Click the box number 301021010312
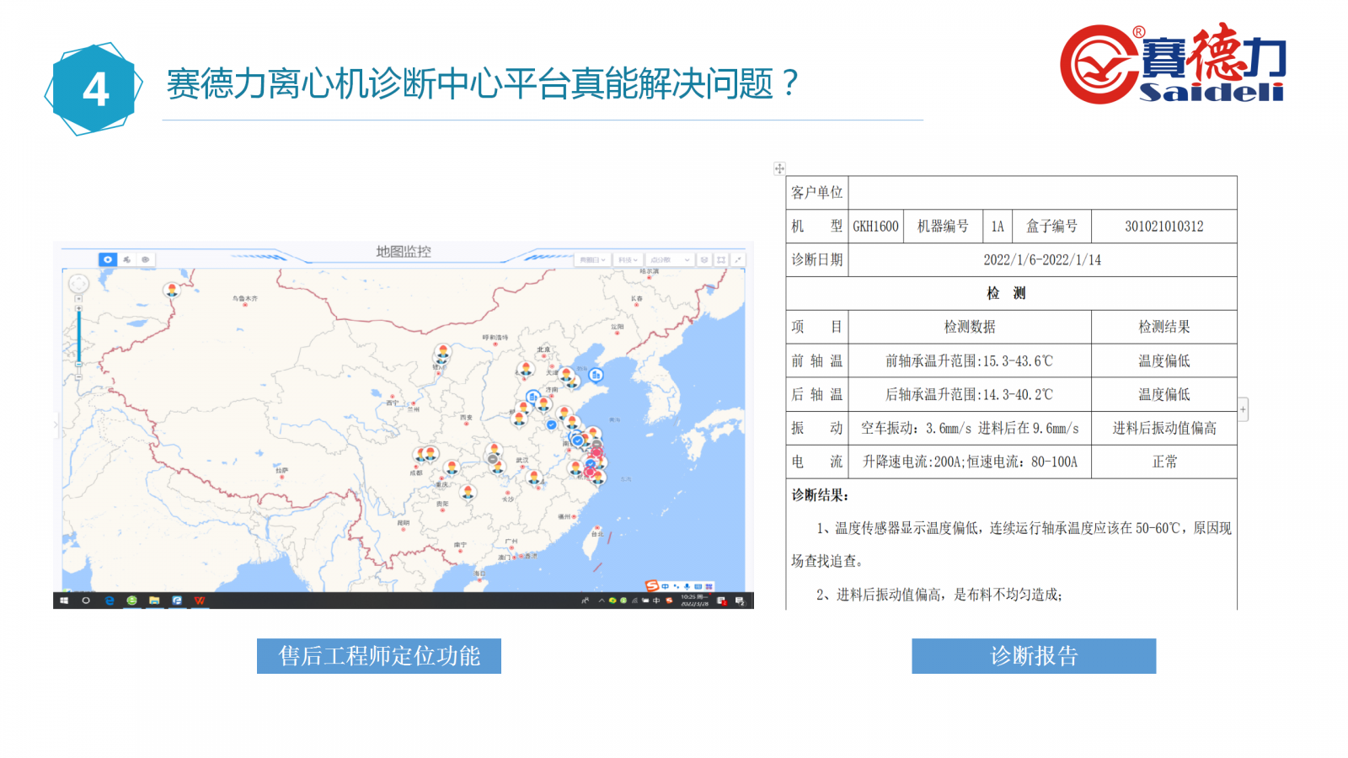Image resolution: width=1348 pixels, height=758 pixels. click(1164, 226)
